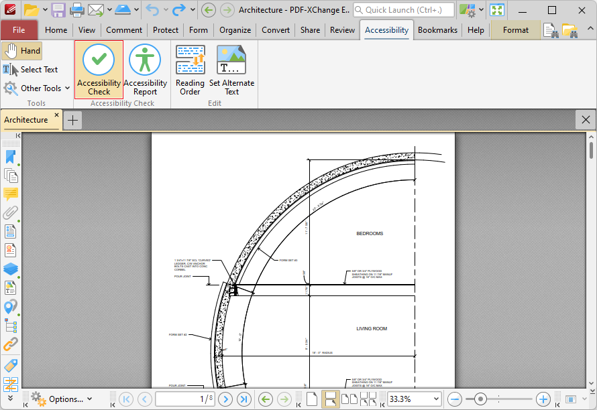597x410 pixels.
Task: Click the Quick Launch search box
Action: click(x=404, y=10)
